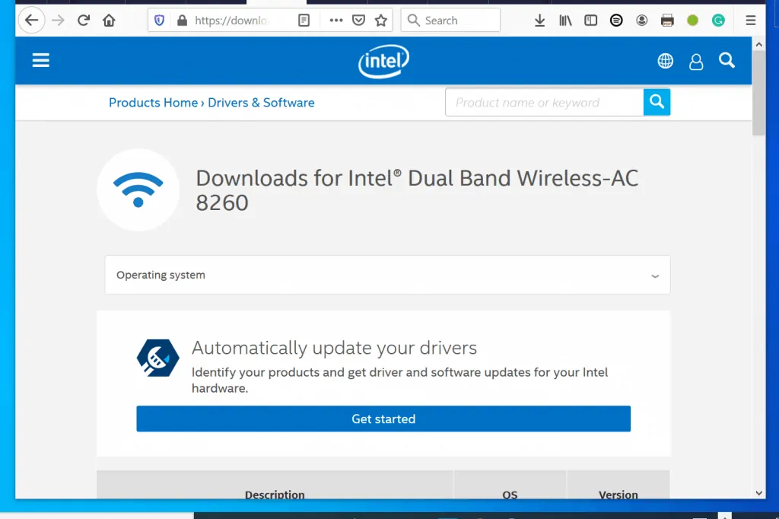Go back to the previous page
The image size is (779, 519).
[x=32, y=21]
